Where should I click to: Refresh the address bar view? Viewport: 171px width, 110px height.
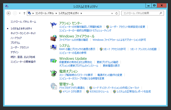117,13
